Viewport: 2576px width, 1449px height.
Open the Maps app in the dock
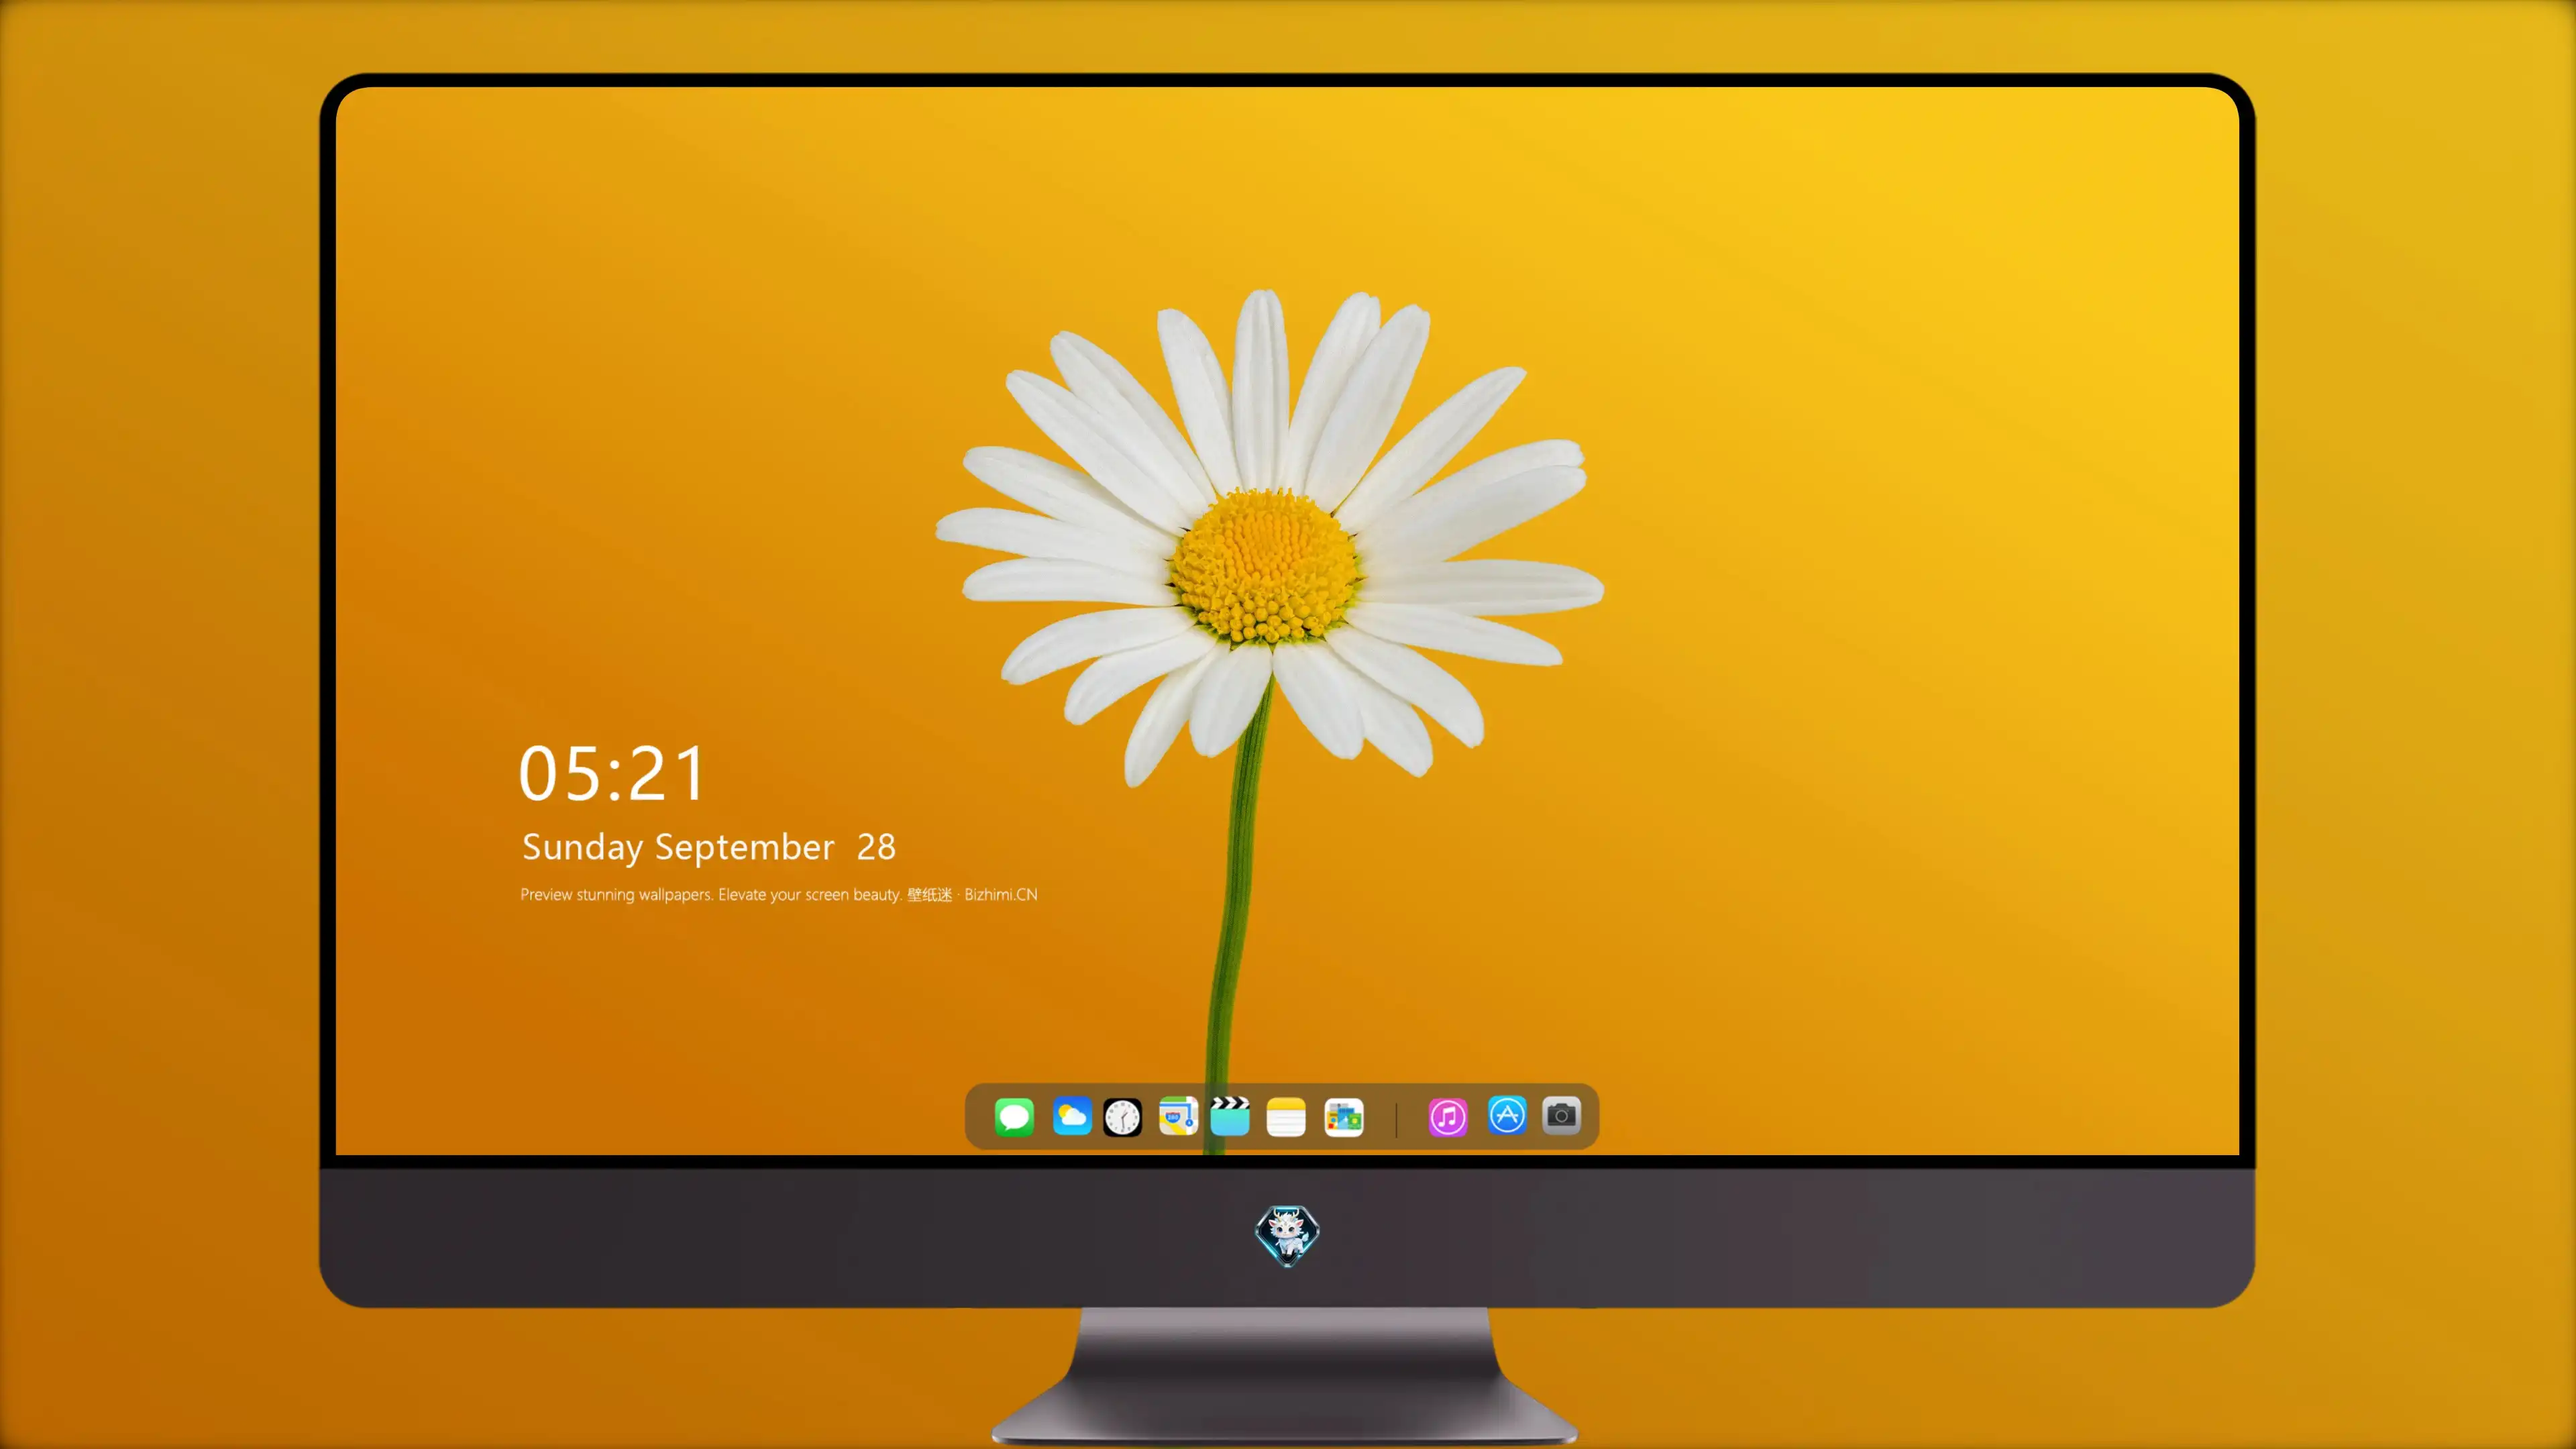1178,1116
